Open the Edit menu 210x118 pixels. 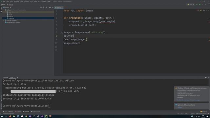(x=8, y=2)
